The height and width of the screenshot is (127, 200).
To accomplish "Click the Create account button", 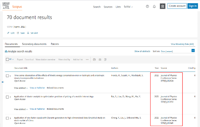I will point(177,6).
